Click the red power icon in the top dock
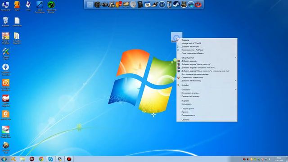Screen dimensions: 288x162 198,4
